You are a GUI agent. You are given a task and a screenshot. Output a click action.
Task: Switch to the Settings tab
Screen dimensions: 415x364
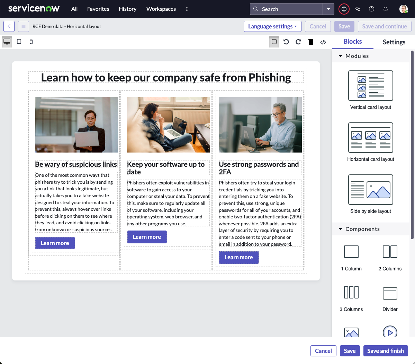[x=394, y=42]
